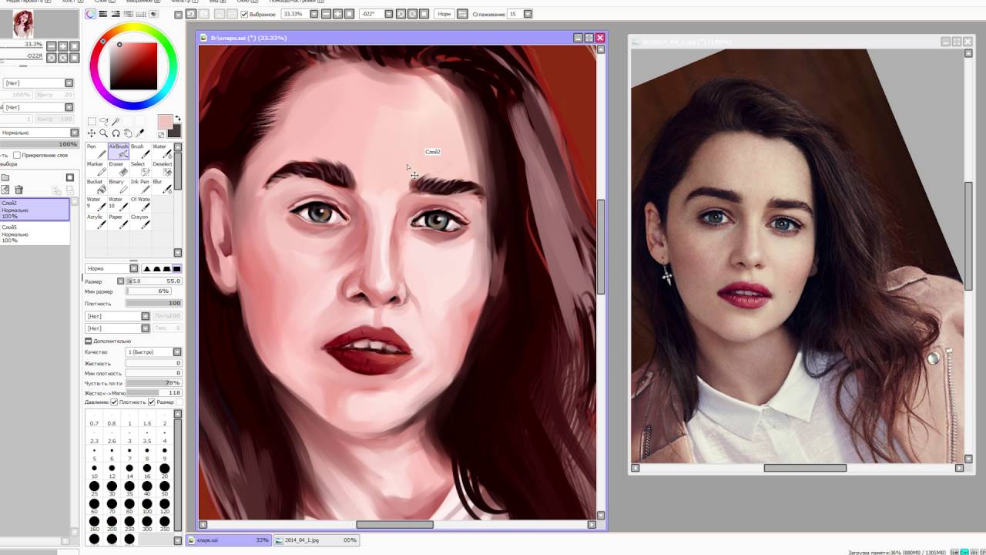Activate the rotate canvas tool

(x=116, y=133)
